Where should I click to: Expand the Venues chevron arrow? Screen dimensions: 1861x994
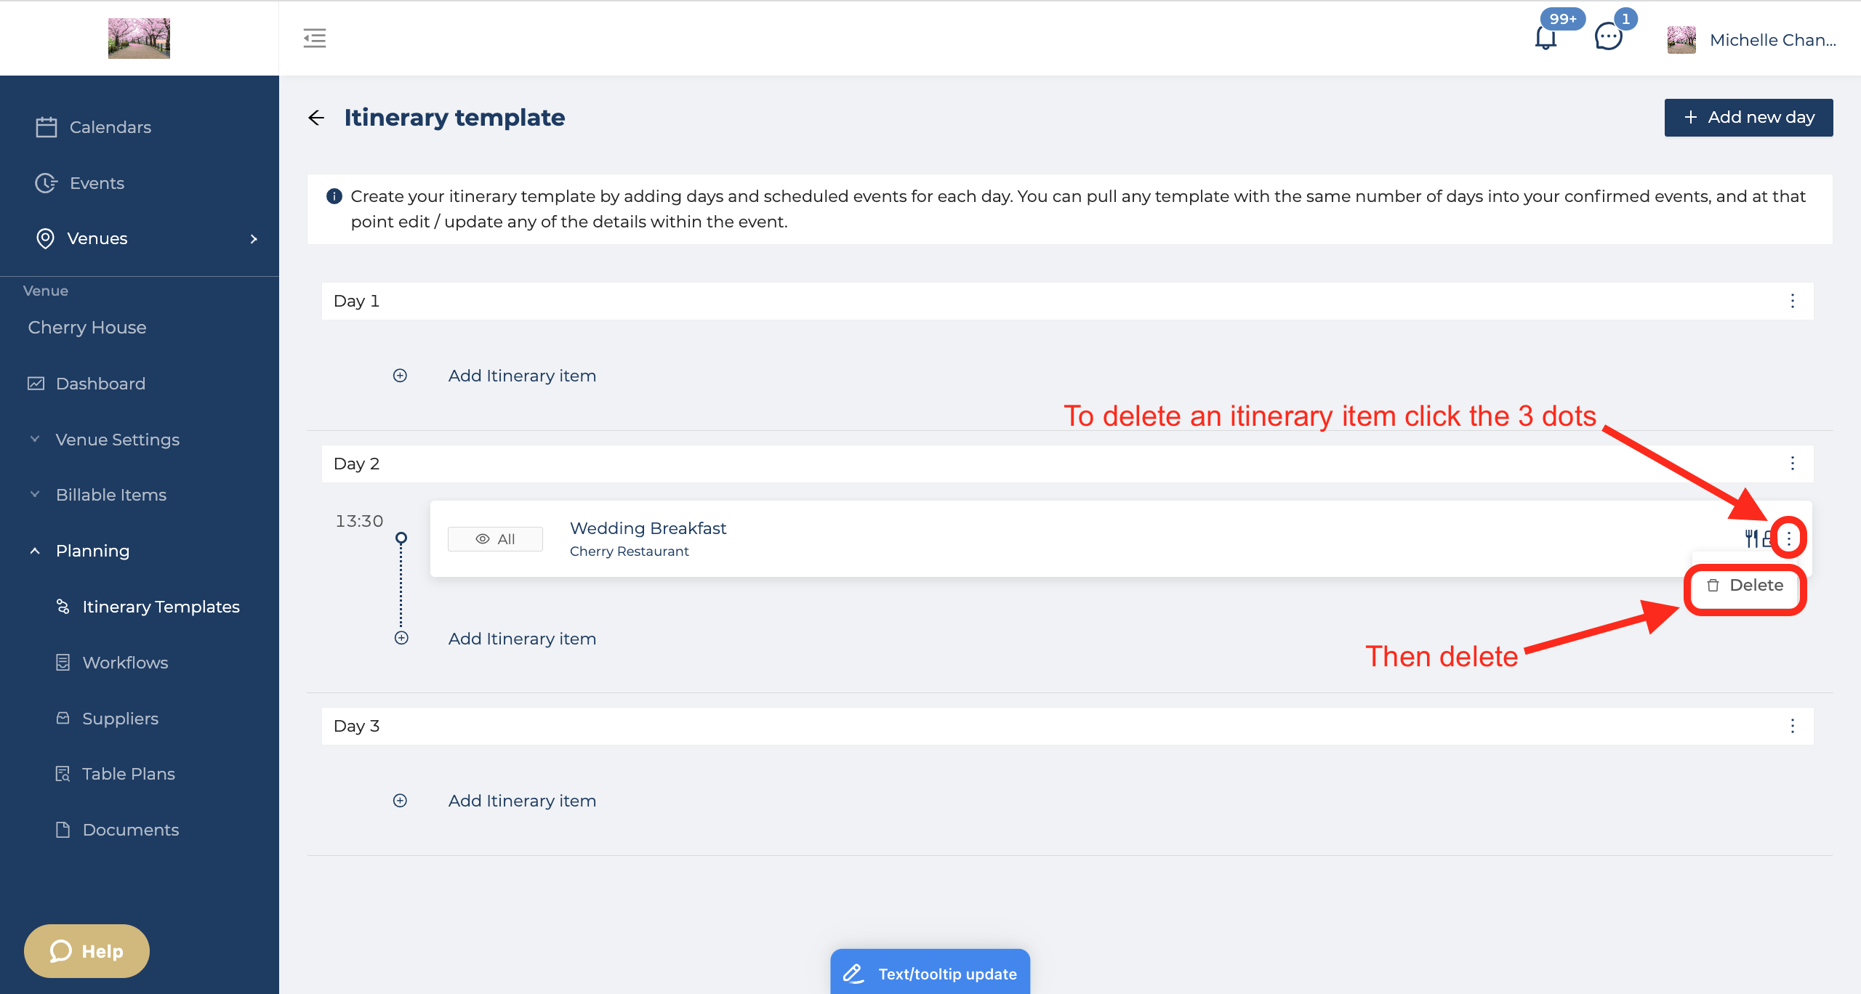[254, 238]
